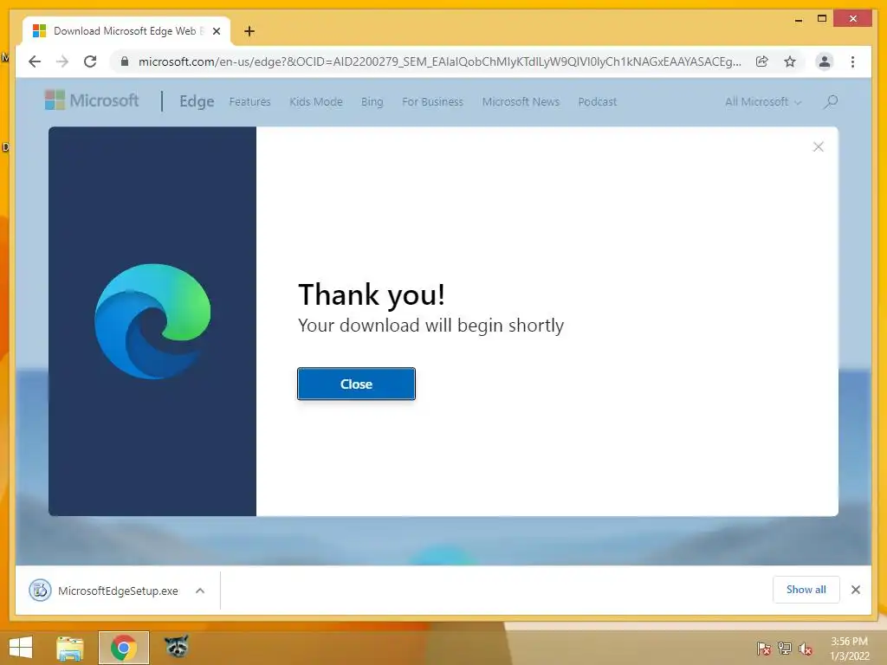The width and height of the screenshot is (887, 665).
Task: Click the Microsoft logo in the header
Action: click(x=92, y=100)
